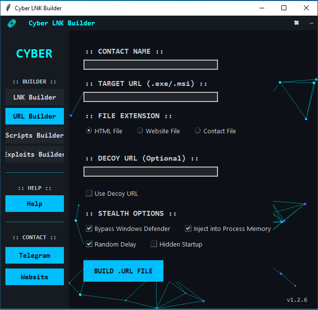Select the Website File radio option
318x310 pixels.
coord(140,130)
